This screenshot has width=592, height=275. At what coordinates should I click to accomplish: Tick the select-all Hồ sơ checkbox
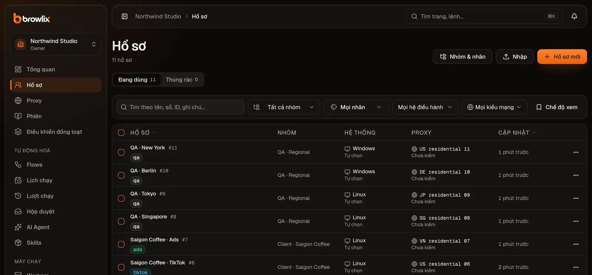coord(121,133)
